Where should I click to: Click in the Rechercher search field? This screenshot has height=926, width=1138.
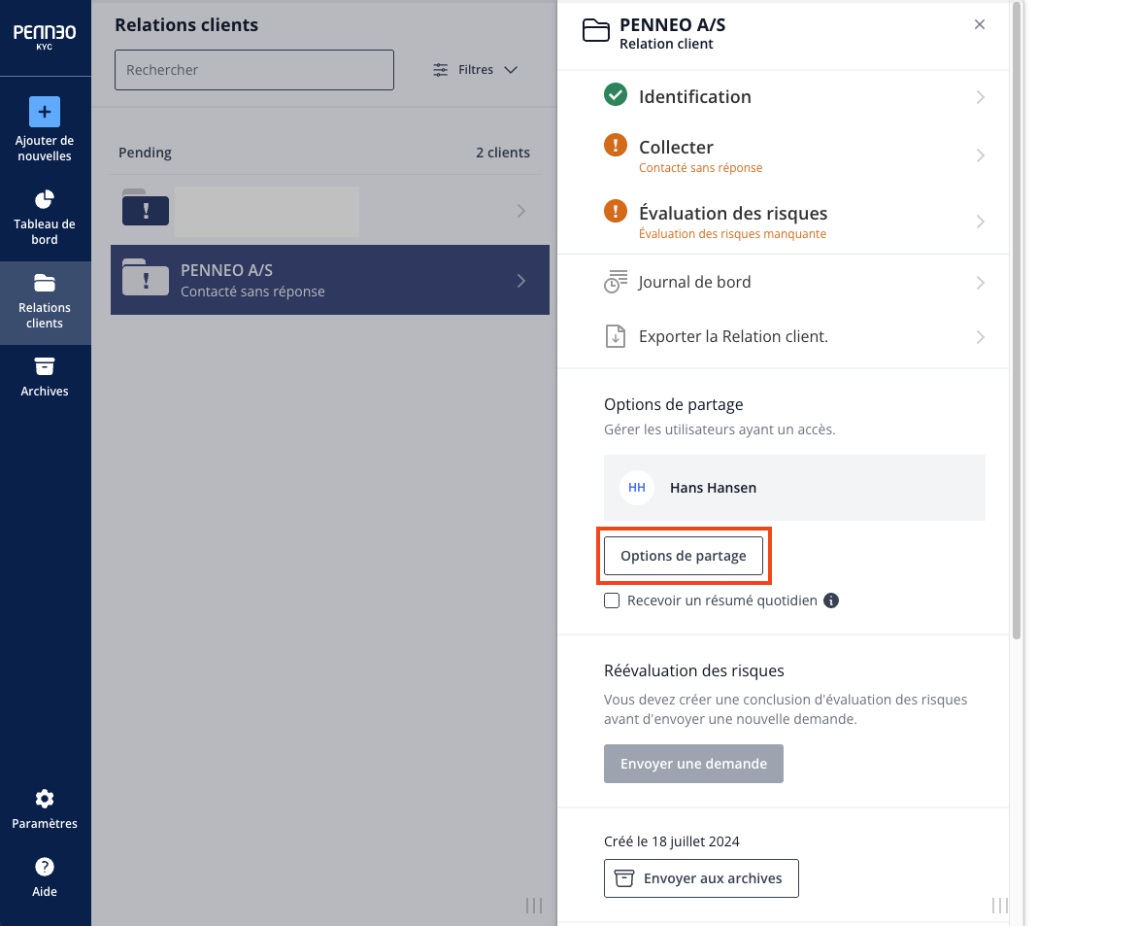click(x=254, y=70)
